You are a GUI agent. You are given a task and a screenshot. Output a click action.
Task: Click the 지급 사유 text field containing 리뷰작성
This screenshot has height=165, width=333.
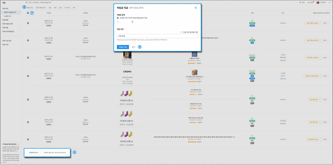tap(157, 36)
